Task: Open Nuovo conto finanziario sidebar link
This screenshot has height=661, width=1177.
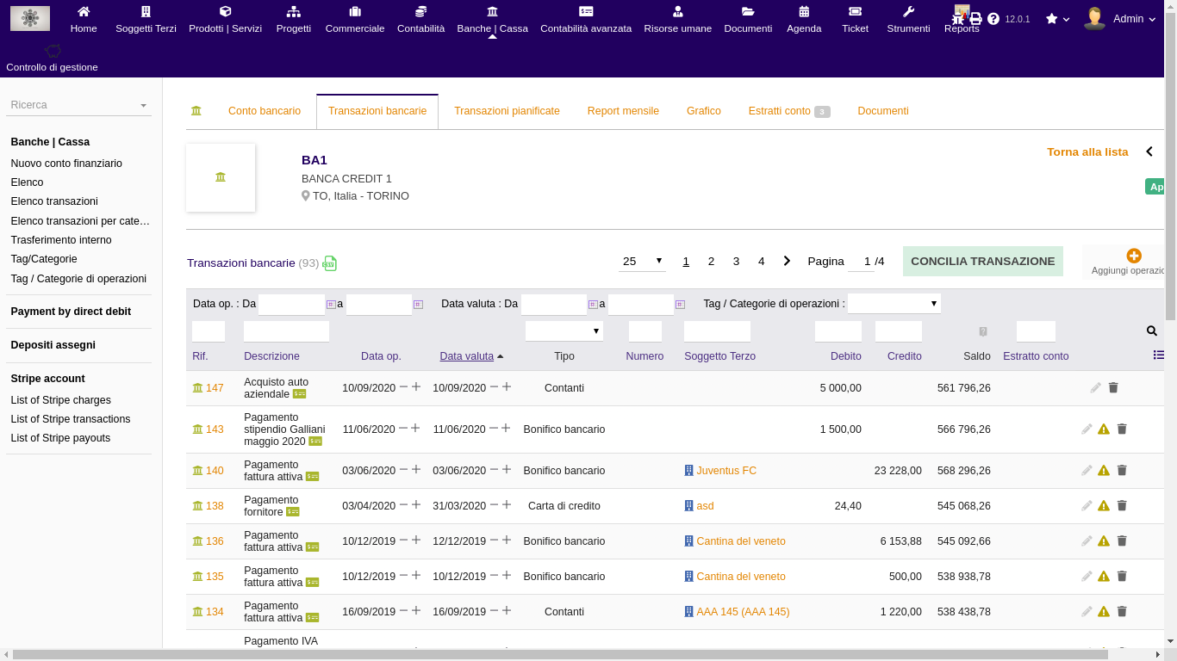Action: pyautogui.click(x=66, y=164)
